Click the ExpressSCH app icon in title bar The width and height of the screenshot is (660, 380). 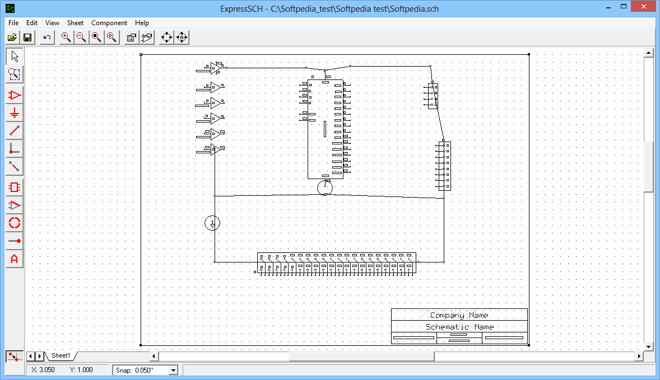[x=10, y=8]
